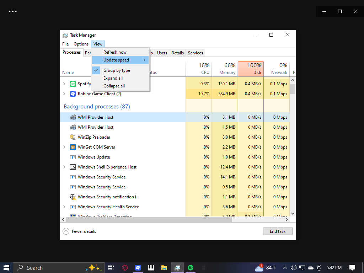Switch to the Services tab

click(x=196, y=53)
